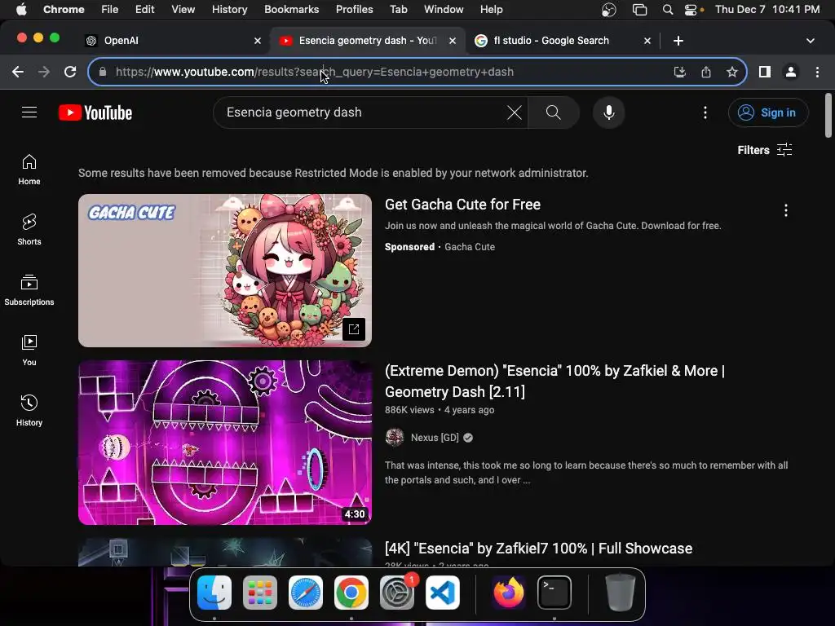Image resolution: width=835 pixels, height=626 pixels.
Task: Click the Gacha Cute advertiser name
Action: tap(470, 247)
